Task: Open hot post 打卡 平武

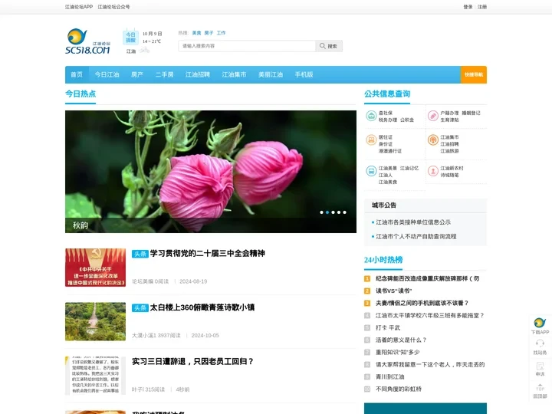Action: [x=388, y=328]
